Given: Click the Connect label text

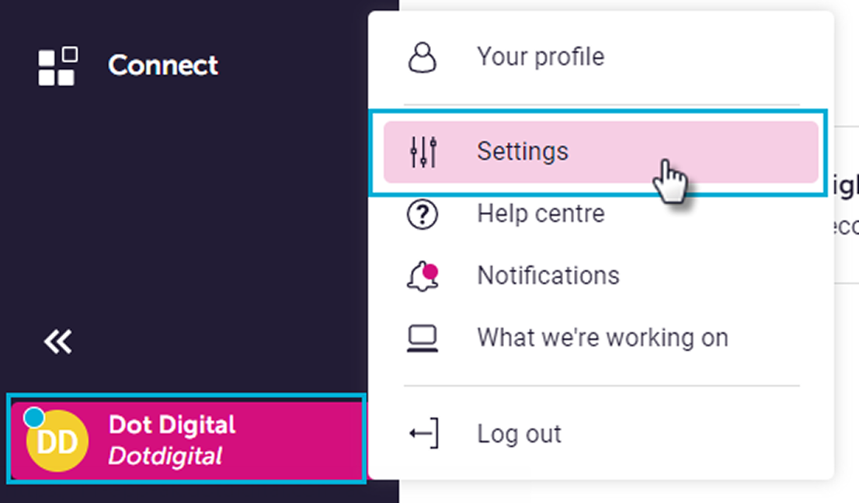Looking at the screenshot, I should click(x=163, y=66).
